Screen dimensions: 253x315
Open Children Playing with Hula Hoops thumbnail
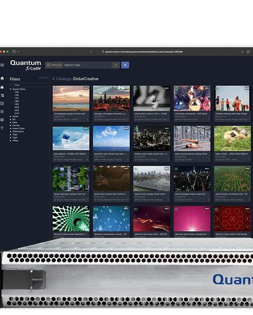click(x=232, y=98)
